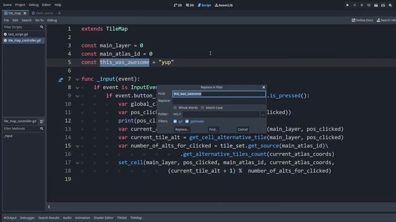Open the Project menu
This screenshot has width=396, height=222.
pos(20,5)
